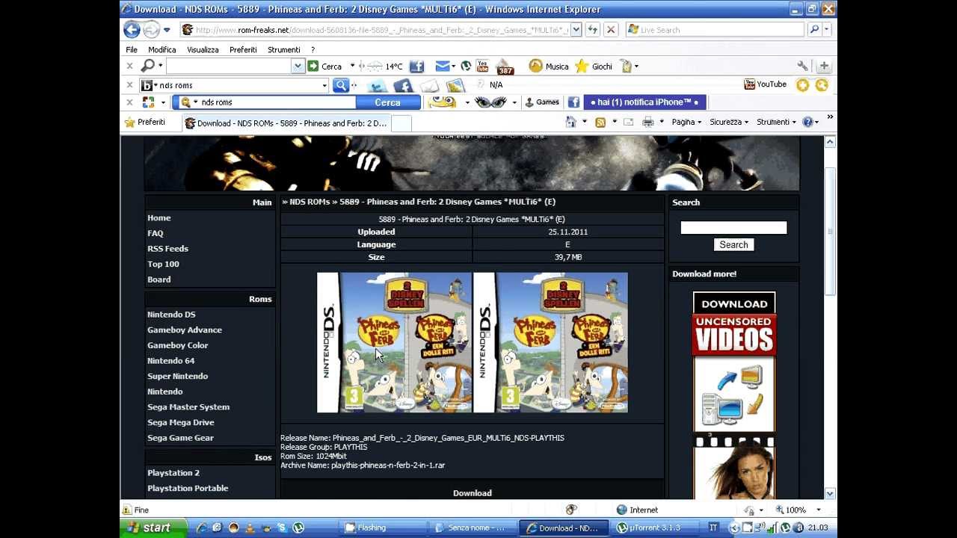The height and width of the screenshot is (538, 957).
Task: Click the Twitter bird icon in second toolbar
Action: (x=378, y=85)
